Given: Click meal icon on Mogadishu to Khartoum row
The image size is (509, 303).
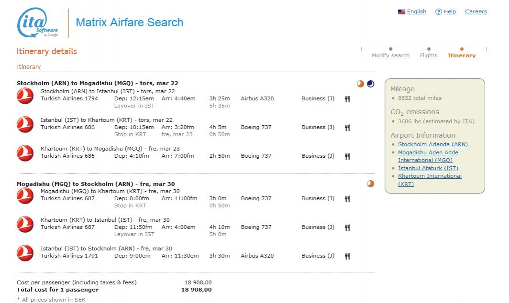Looking at the screenshot, I should [x=347, y=199].
